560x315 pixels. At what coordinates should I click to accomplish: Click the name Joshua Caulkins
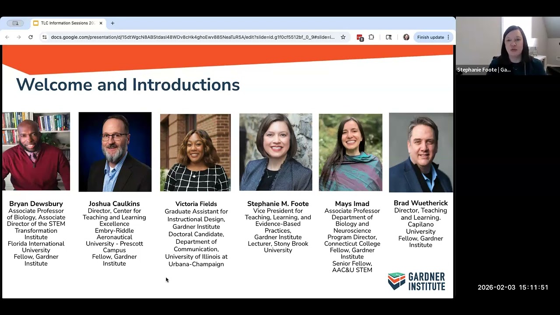114,204
